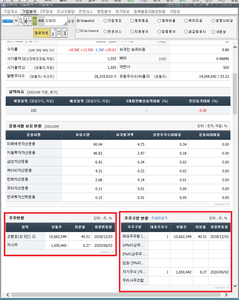This screenshot has width=239, height=300.
Task: Select the 기업개요 radio button
Action: tap(105, 21)
